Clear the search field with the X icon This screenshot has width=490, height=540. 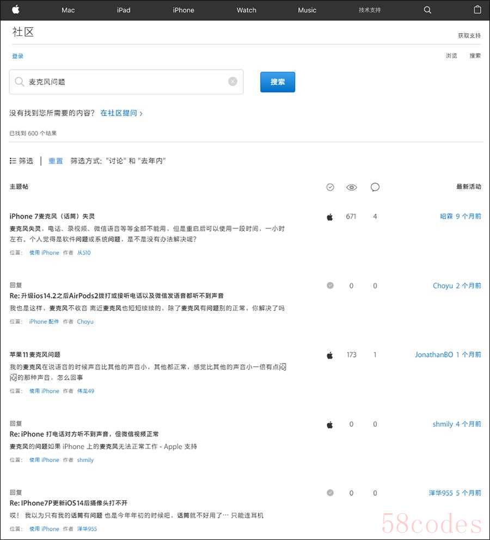click(x=232, y=81)
